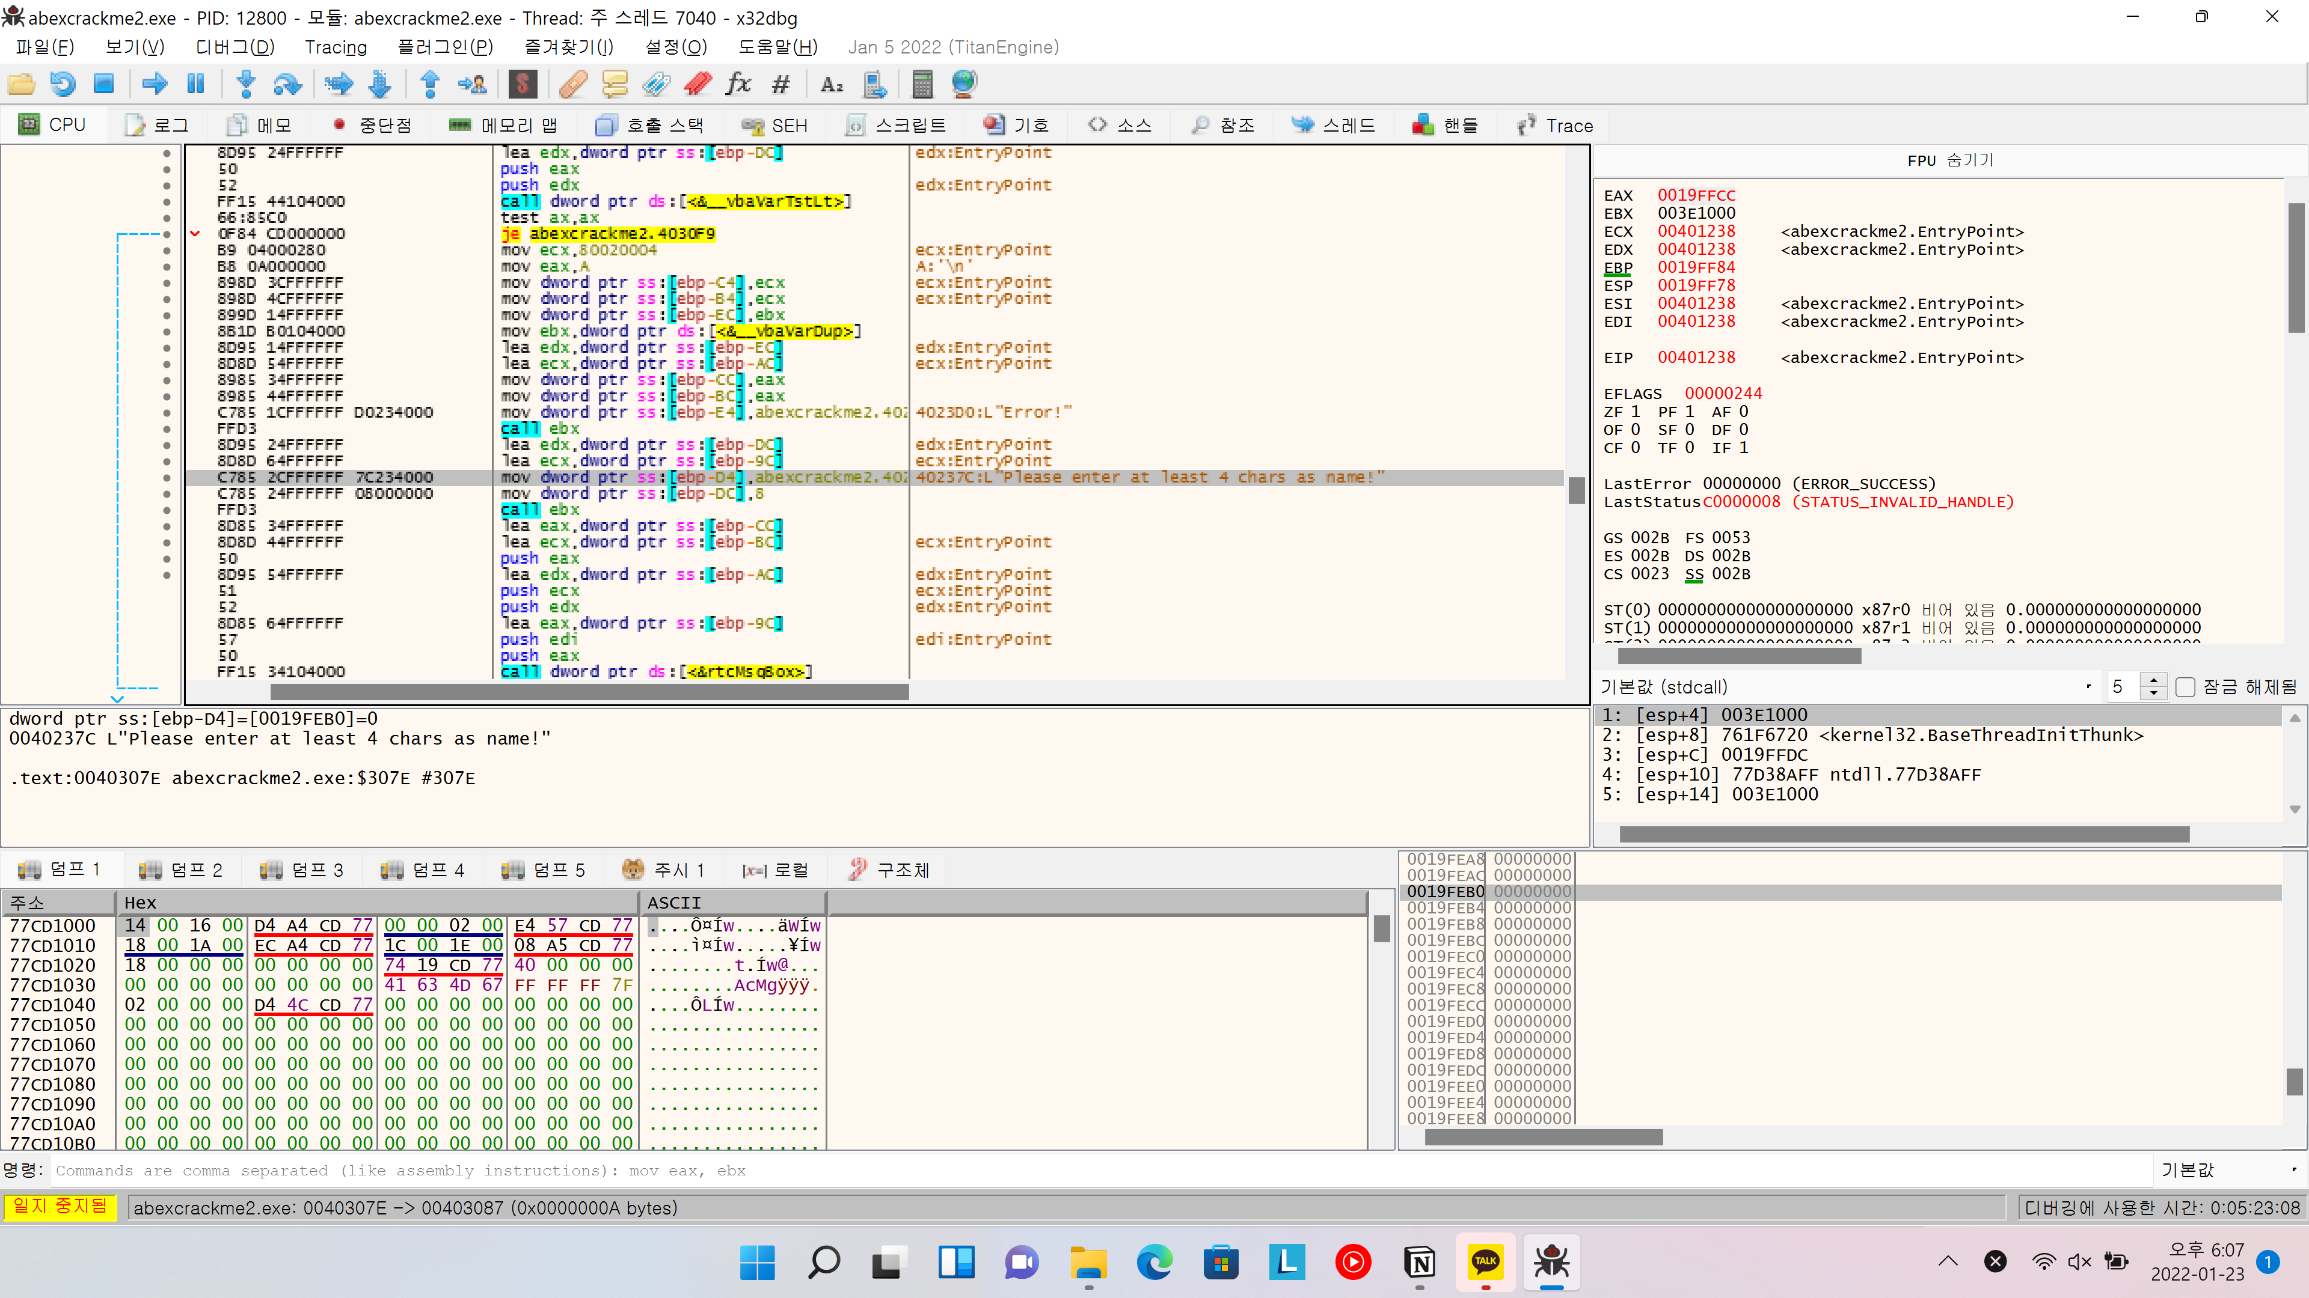The image size is (2309, 1298).
Task: Open the 로그 tab
Action: point(158,124)
